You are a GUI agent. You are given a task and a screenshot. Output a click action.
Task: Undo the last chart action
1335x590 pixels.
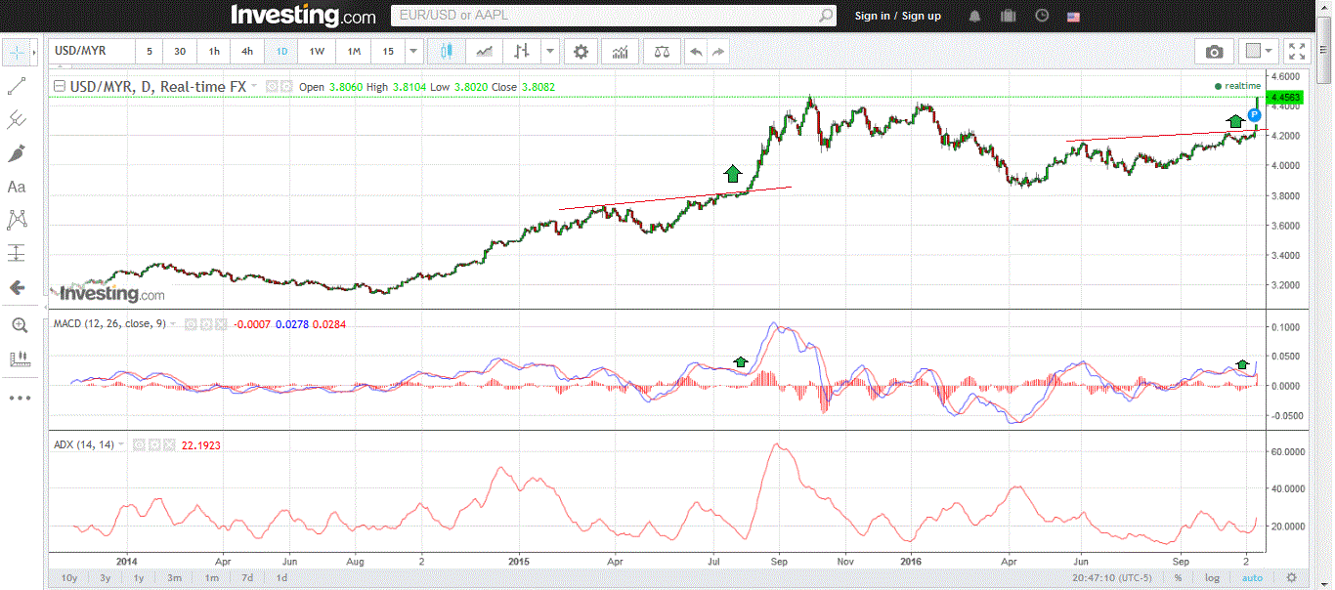pos(695,52)
